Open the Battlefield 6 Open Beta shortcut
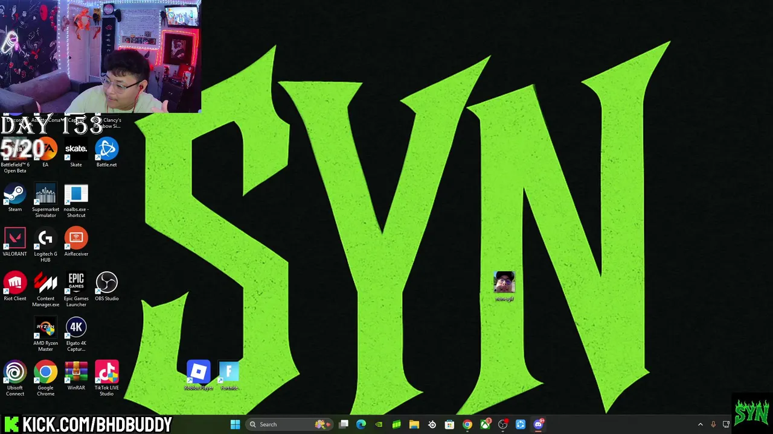The height and width of the screenshot is (434, 773). [15, 155]
